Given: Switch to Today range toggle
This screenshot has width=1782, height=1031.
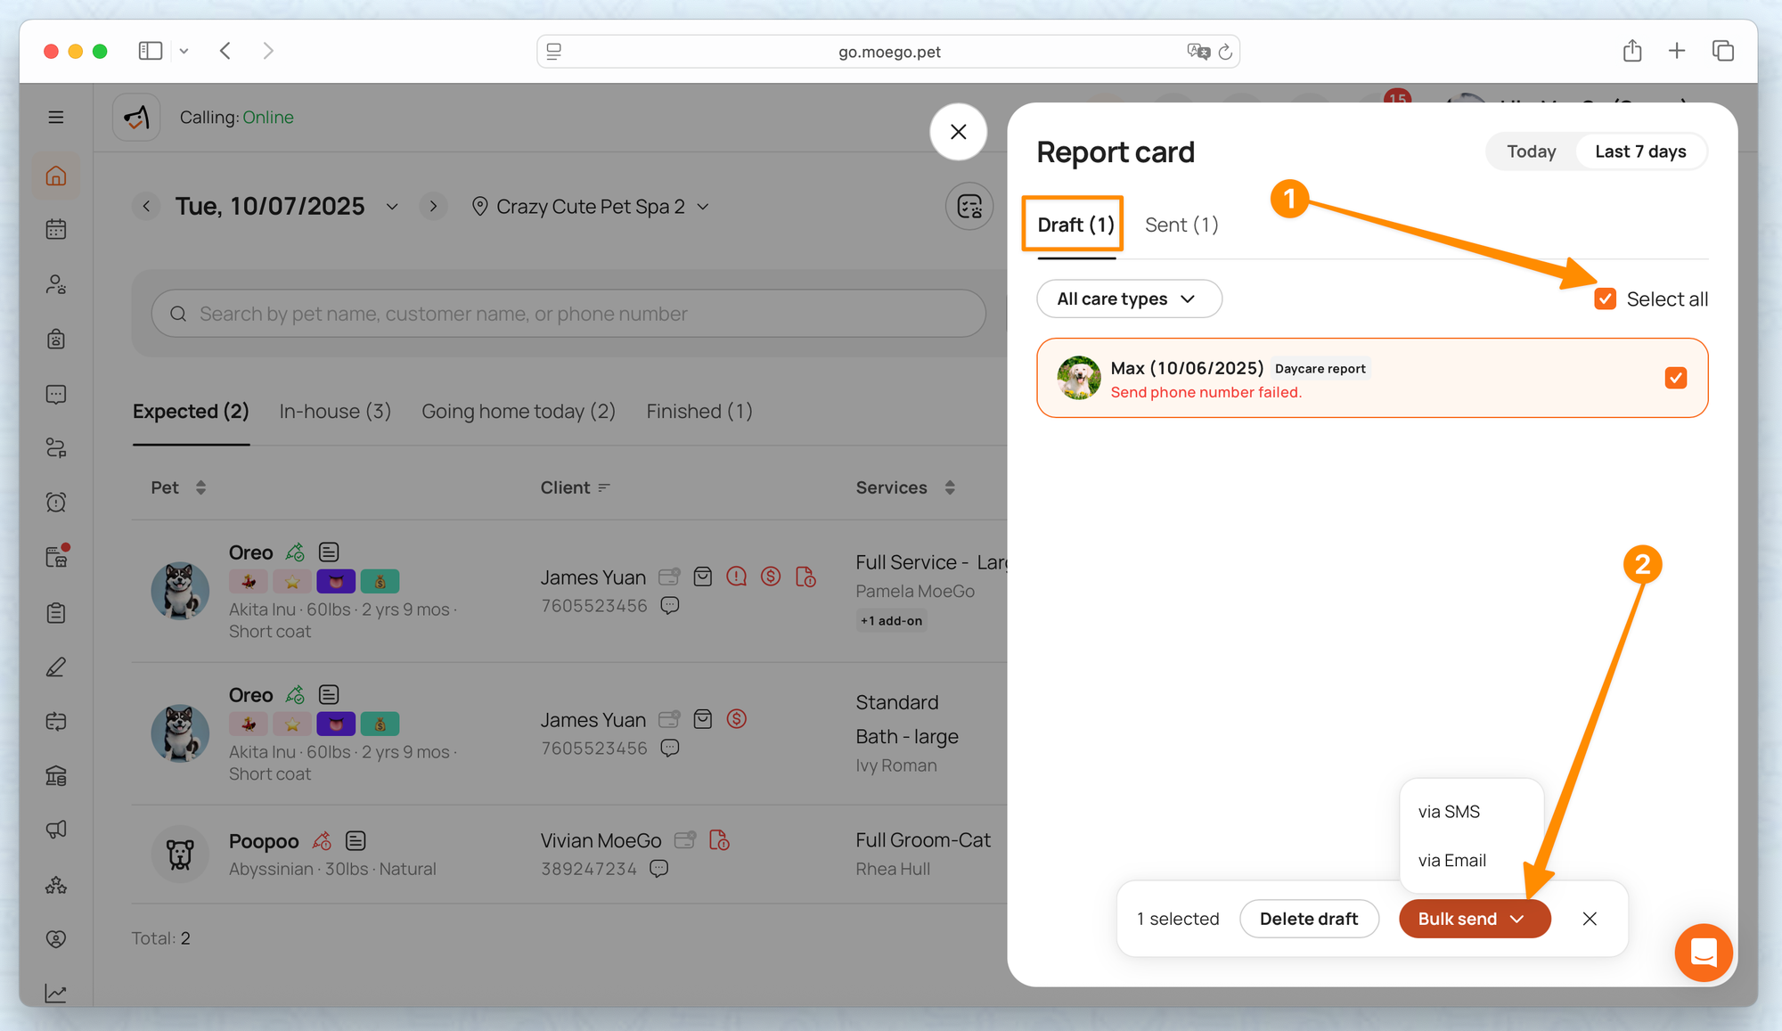Looking at the screenshot, I should [1531, 151].
